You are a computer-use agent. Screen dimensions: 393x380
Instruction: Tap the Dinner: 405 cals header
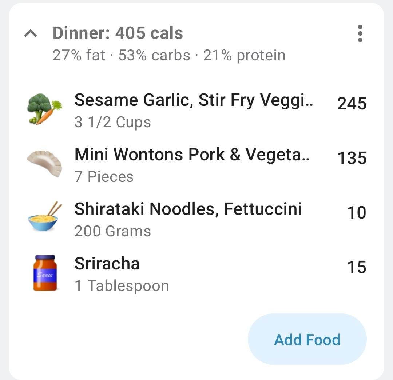(x=118, y=33)
